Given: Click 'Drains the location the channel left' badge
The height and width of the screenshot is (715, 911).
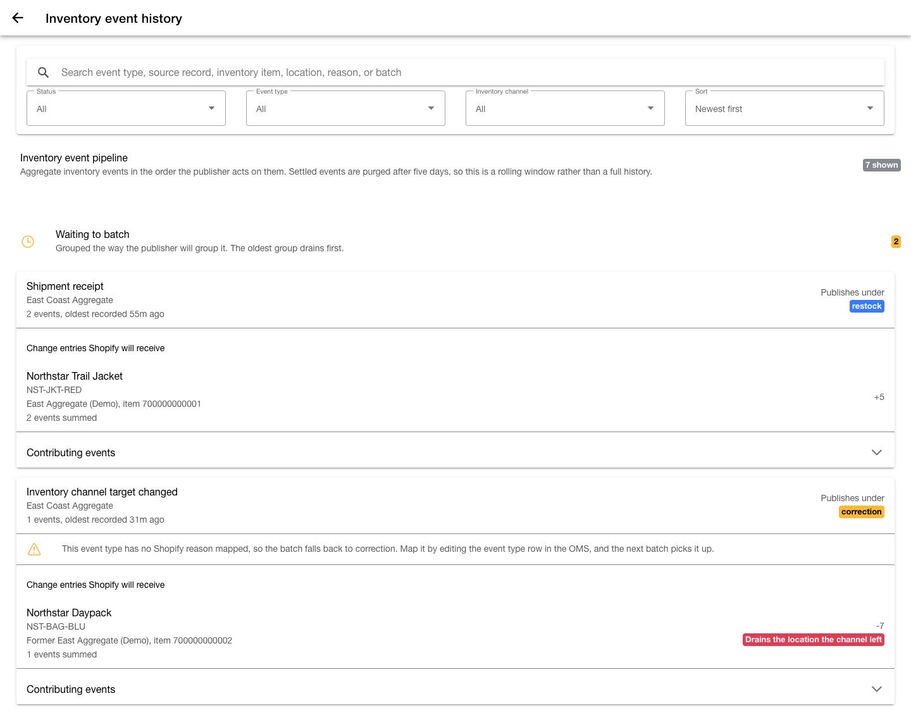Looking at the screenshot, I should tap(814, 640).
